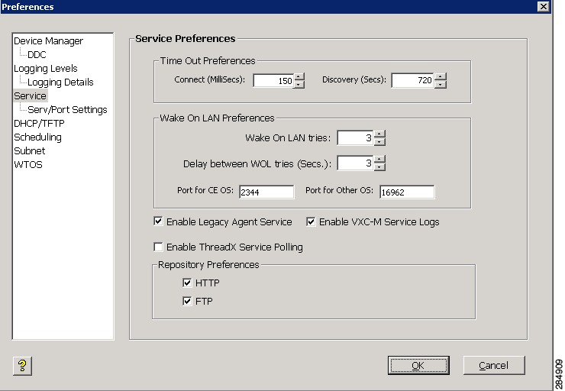
Task: Select Device Manager in the preferences tree
Action: point(48,41)
